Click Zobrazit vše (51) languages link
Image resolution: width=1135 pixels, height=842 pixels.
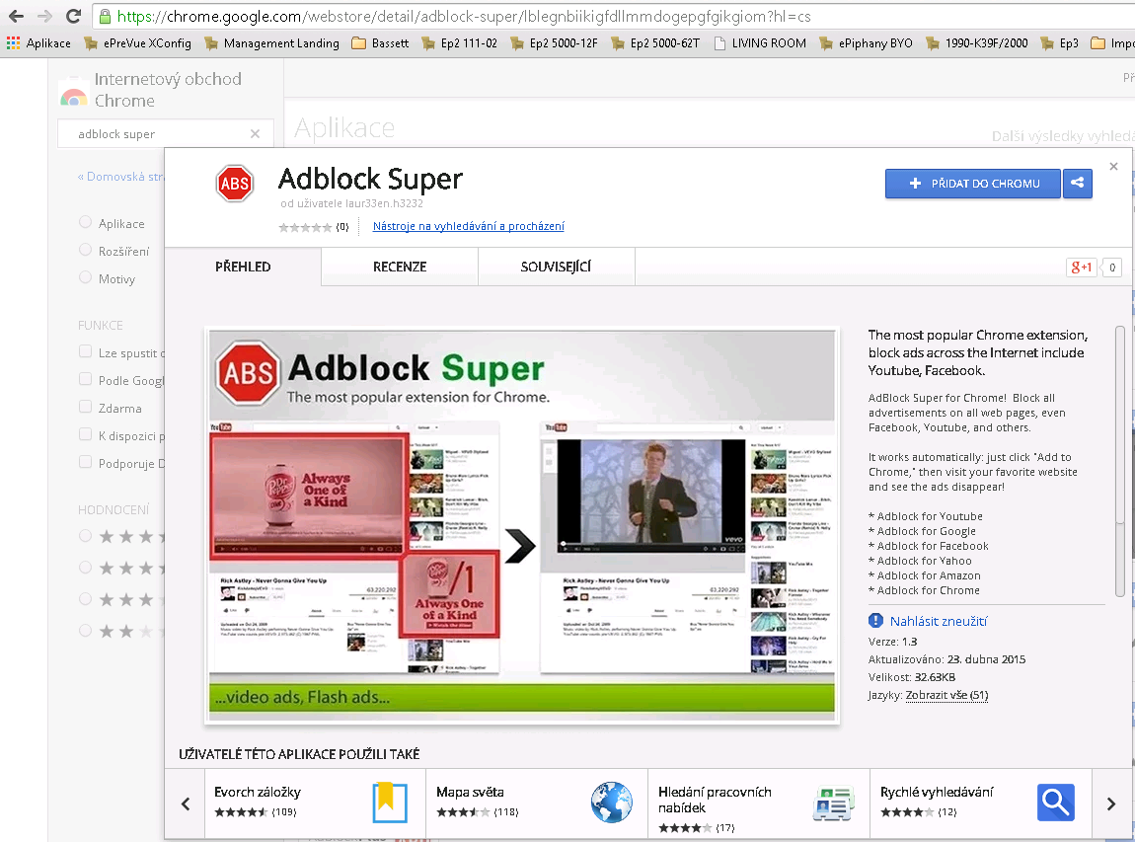tap(946, 695)
